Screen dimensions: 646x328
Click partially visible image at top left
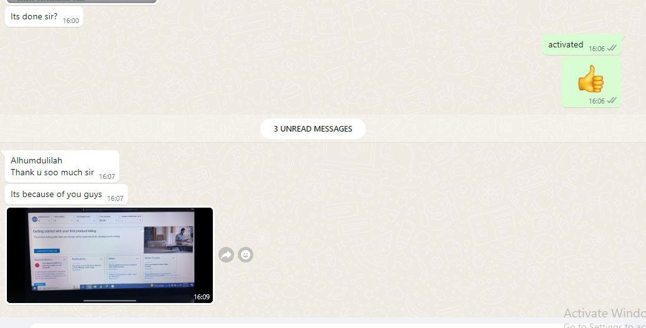point(81,2)
